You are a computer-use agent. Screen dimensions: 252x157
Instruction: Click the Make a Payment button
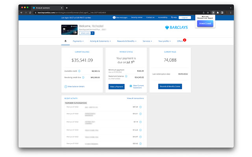pyautogui.click(x=117, y=87)
